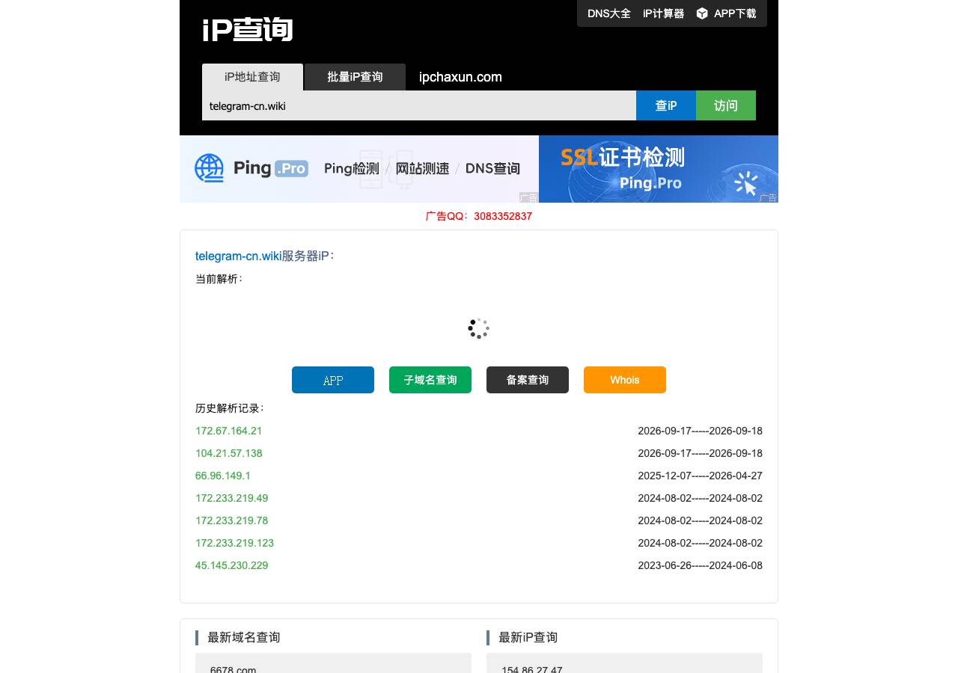Image resolution: width=958 pixels, height=673 pixels.
Task: Click the APP下载 label in the top bar
Action: pos(735,13)
